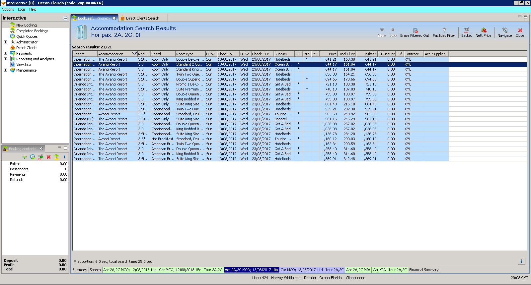The width and height of the screenshot is (531, 285).
Task: Open the Logs menu
Action: 22,9
